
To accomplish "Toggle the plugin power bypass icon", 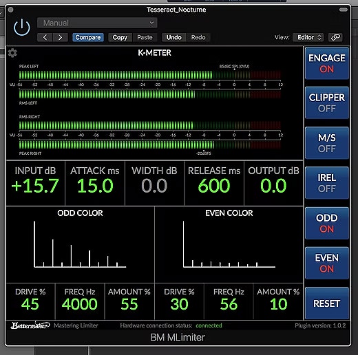I will tap(22, 28).
